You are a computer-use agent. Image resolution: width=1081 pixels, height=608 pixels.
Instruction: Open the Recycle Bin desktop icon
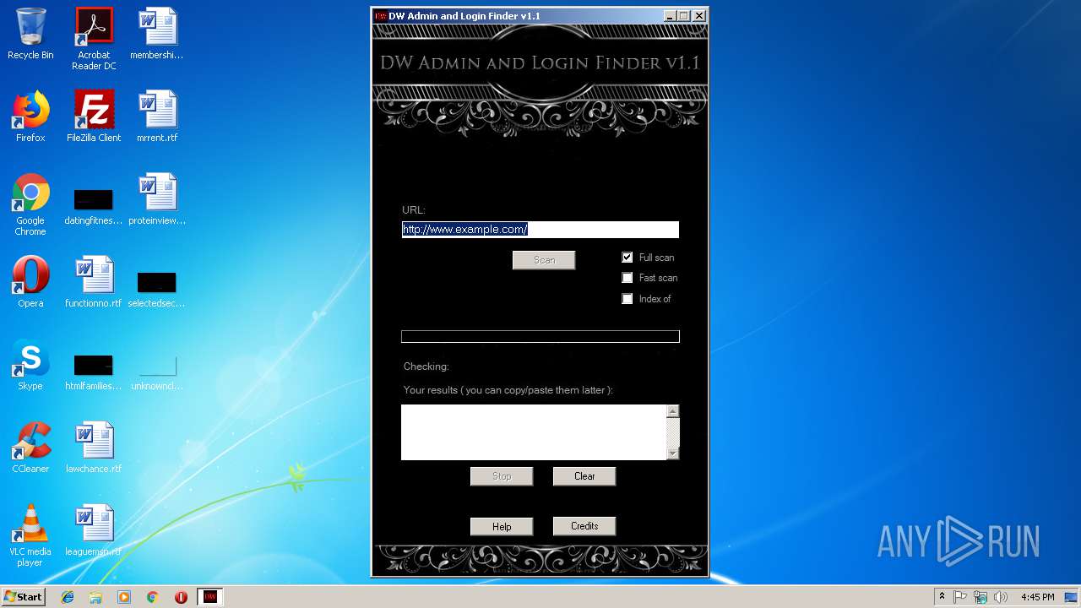pyautogui.click(x=30, y=34)
